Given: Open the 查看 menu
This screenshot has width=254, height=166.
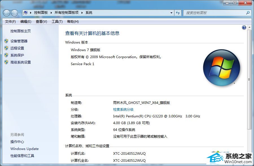Looking at the screenshot, I should tap(41, 21).
